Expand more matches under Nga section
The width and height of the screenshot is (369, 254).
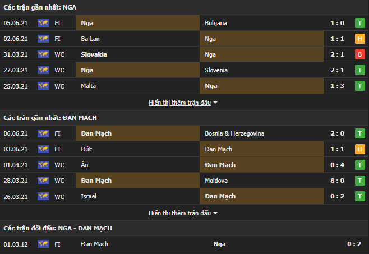click(183, 103)
